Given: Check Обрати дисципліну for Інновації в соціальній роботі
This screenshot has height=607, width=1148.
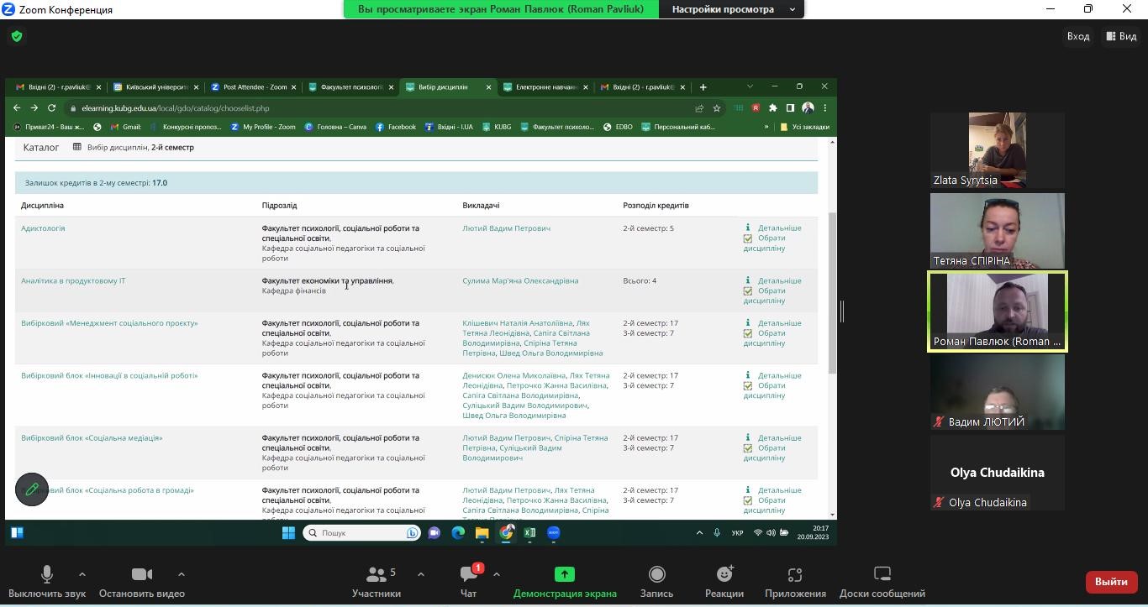Looking at the screenshot, I should click(x=747, y=386).
